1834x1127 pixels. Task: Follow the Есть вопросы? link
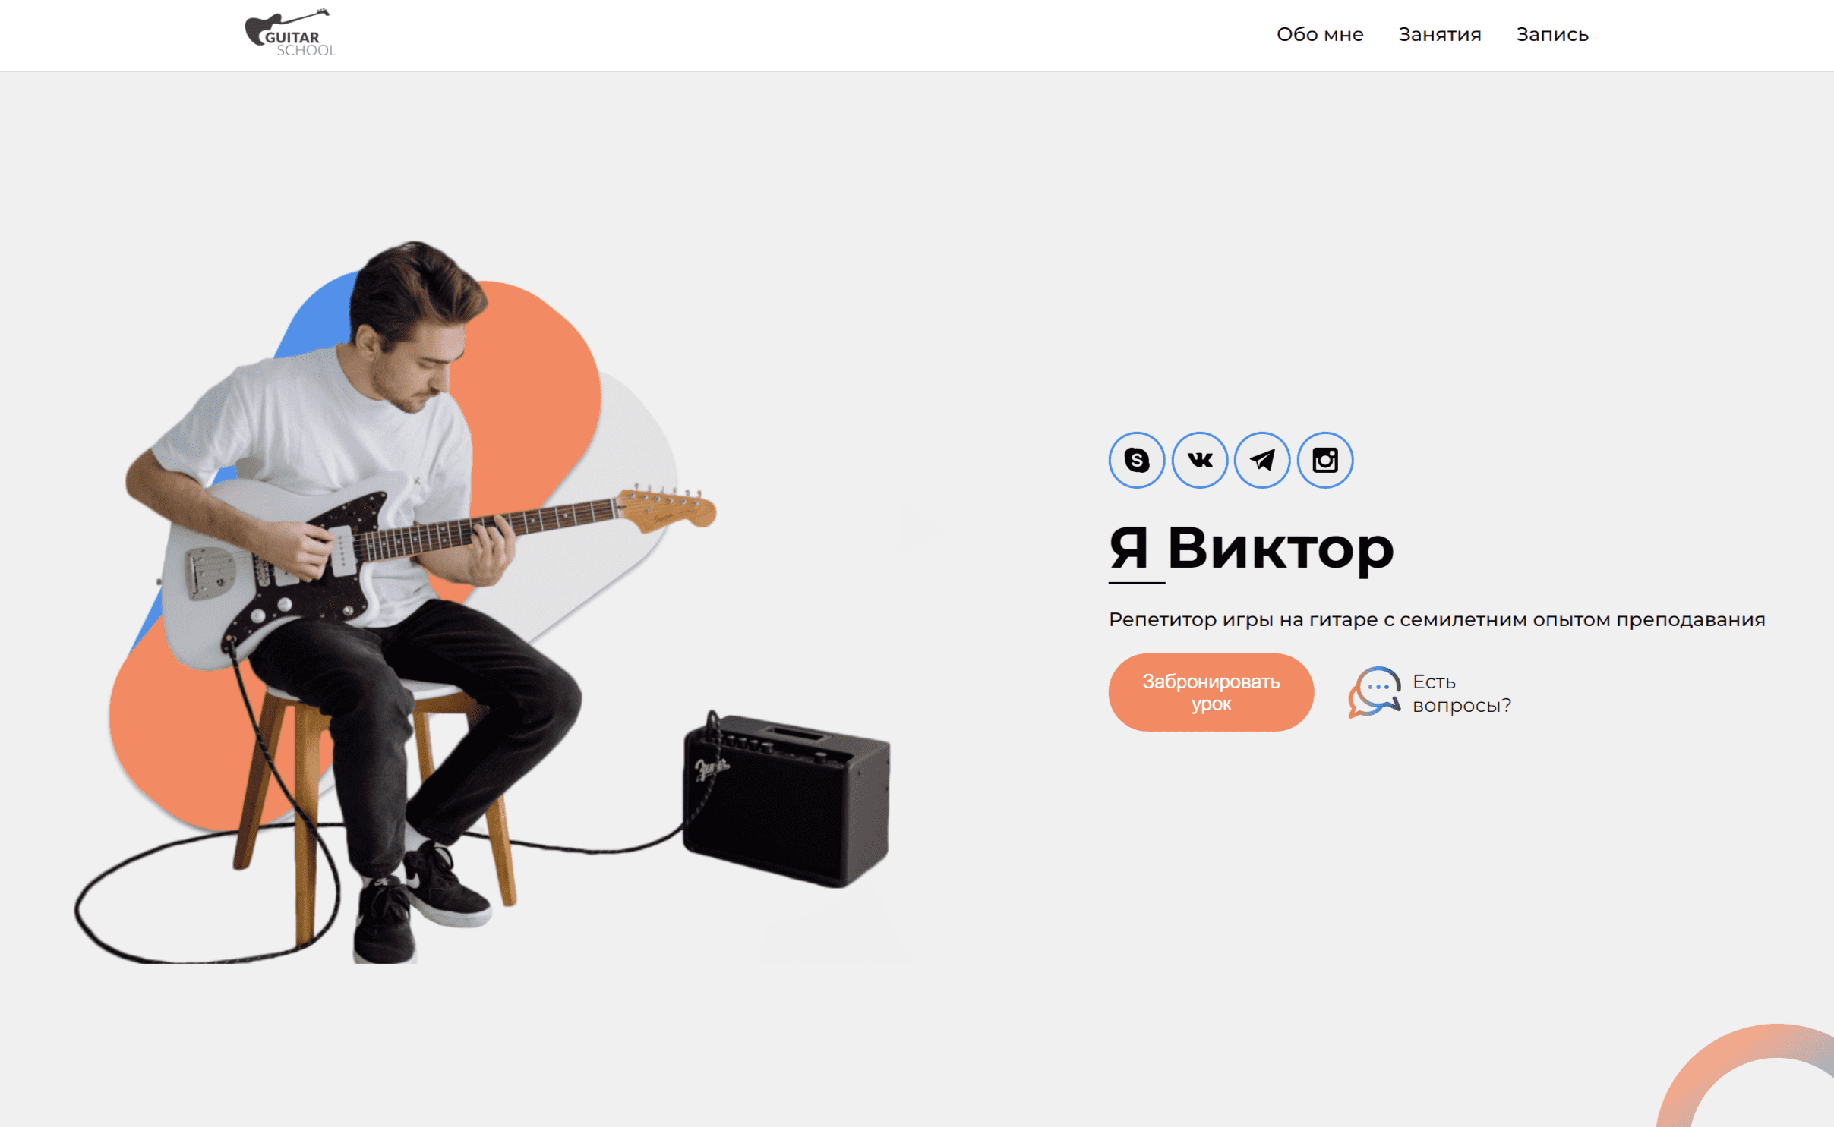click(x=1461, y=693)
